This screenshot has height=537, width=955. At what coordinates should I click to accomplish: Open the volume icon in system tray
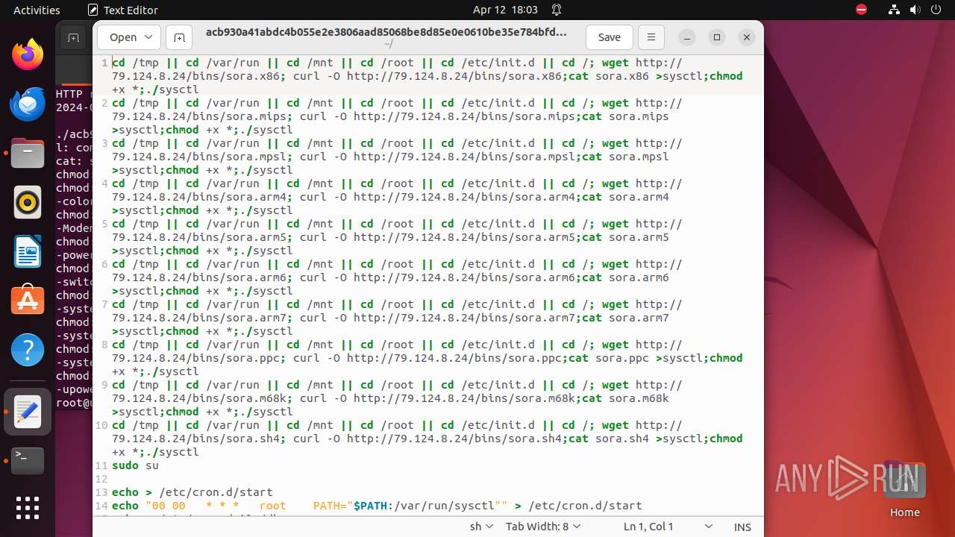coord(915,10)
